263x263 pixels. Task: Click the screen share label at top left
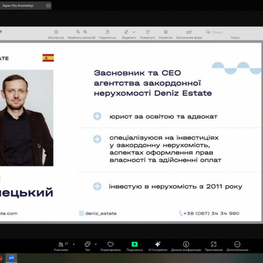(18, 6)
